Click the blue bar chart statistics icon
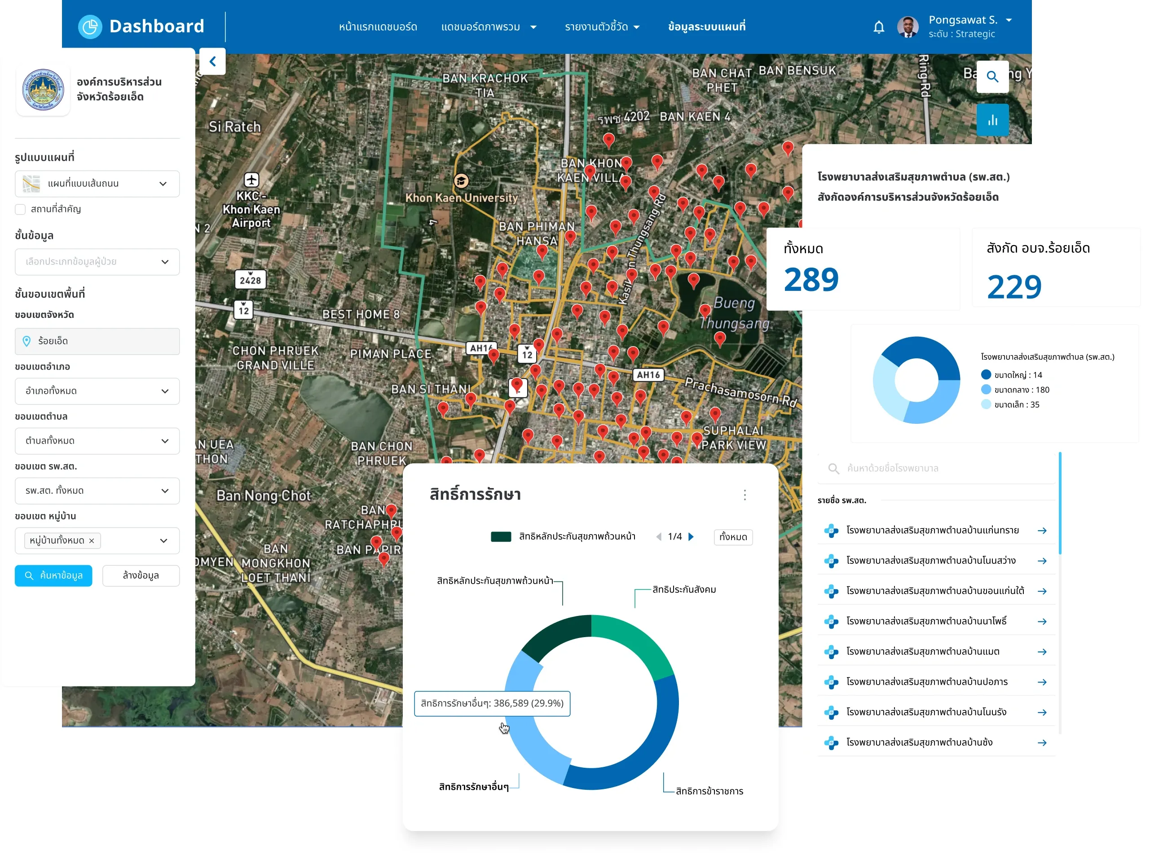Viewport: 1172px width, 858px height. click(992, 120)
